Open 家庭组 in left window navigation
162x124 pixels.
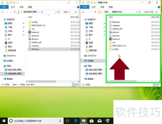pos(8,79)
